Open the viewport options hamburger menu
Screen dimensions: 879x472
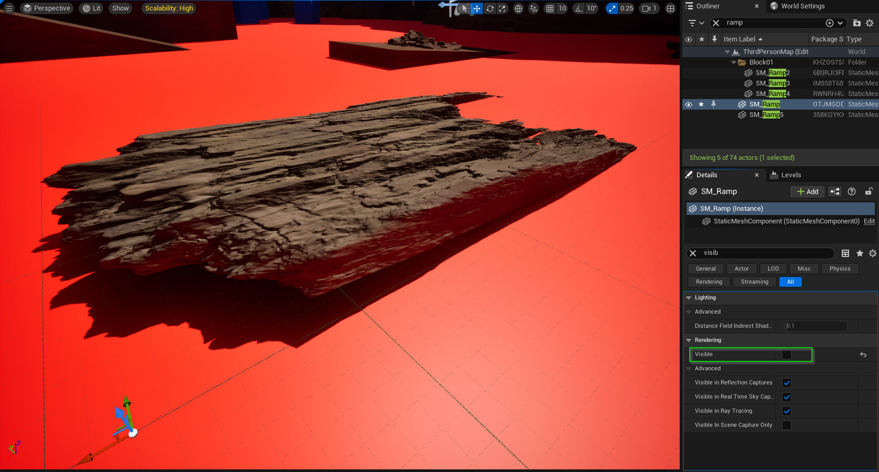click(x=9, y=8)
